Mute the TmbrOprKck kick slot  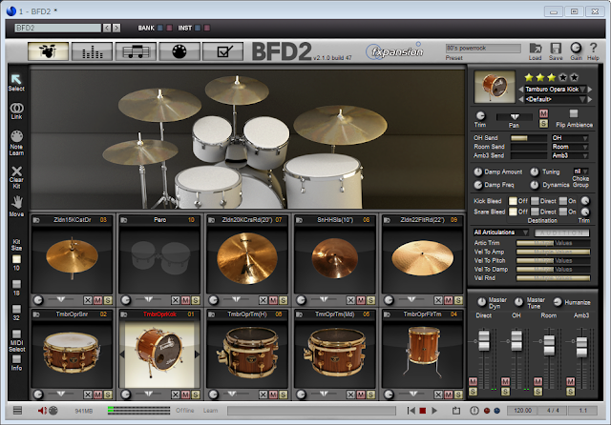pos(185,395)
